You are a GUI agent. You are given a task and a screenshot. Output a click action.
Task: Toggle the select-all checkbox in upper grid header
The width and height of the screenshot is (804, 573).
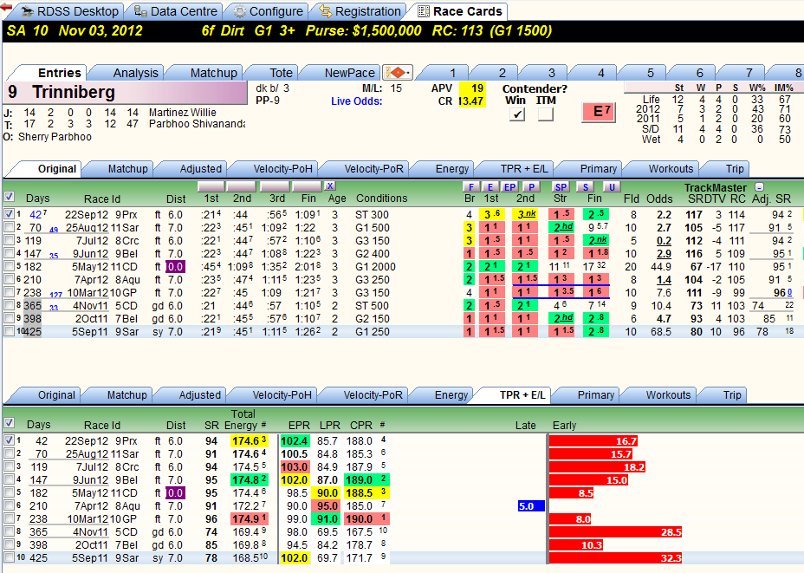click(9, 197)
